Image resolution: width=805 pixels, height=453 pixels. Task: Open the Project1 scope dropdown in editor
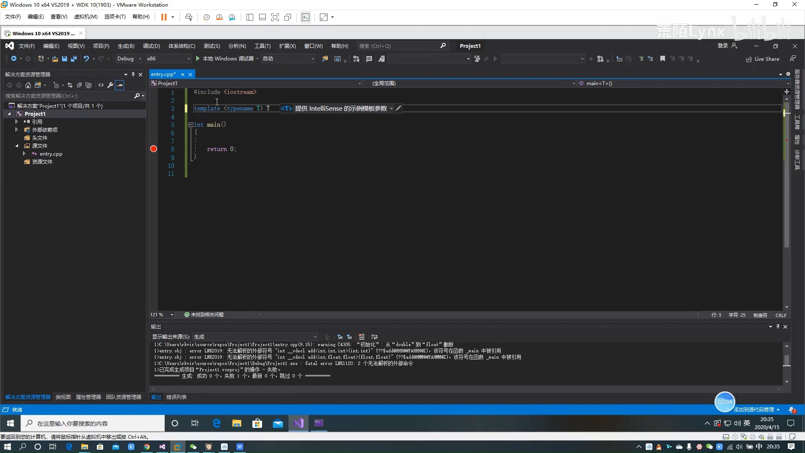[x=257, y=83]
